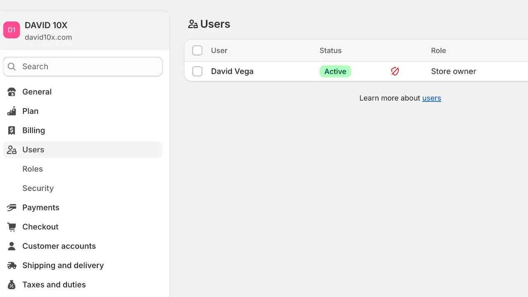
Task: Open the Roles submenu item
Action: (33, 169)
